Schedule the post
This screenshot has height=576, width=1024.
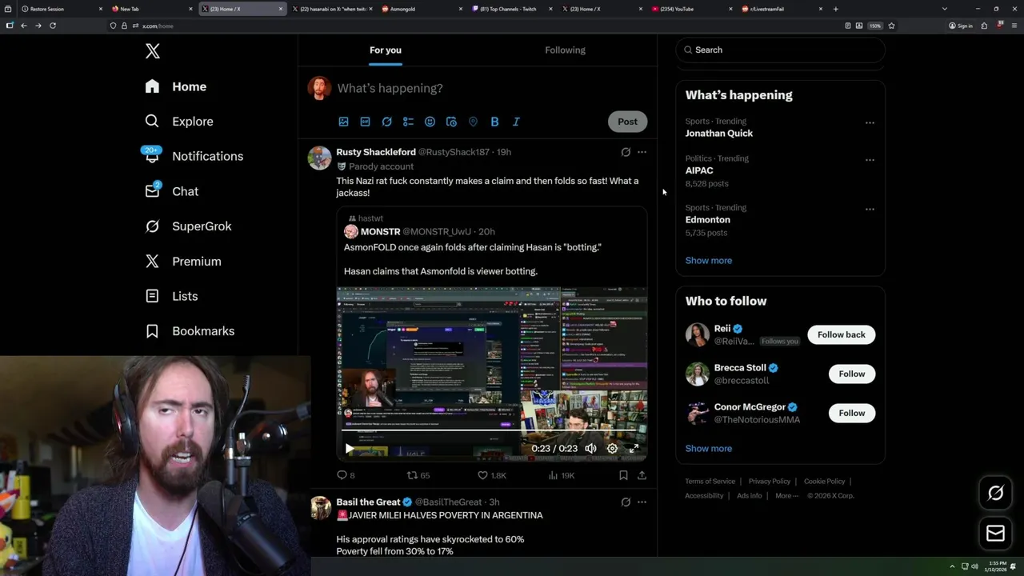click(x=451, y=122)
